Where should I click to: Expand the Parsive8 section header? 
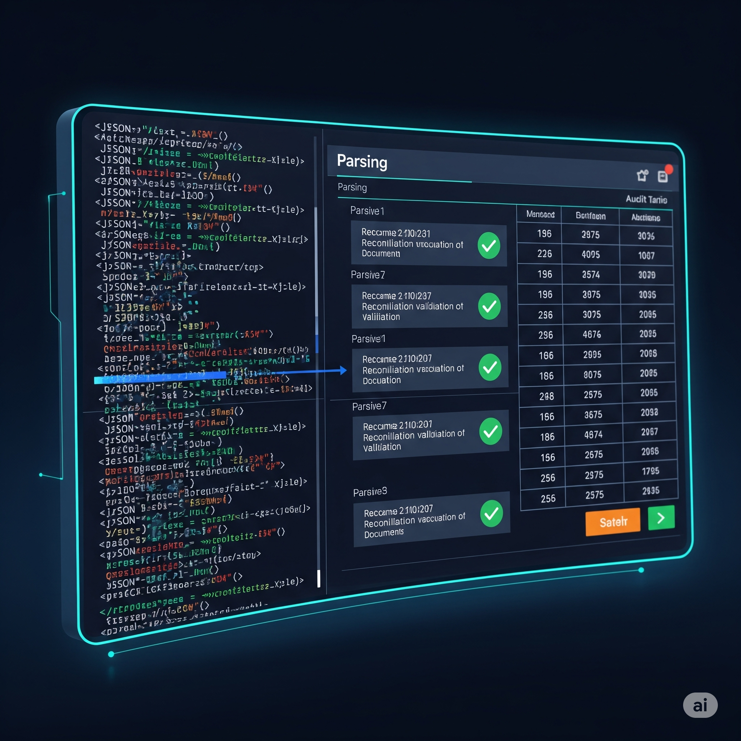(x=370, y=492)
